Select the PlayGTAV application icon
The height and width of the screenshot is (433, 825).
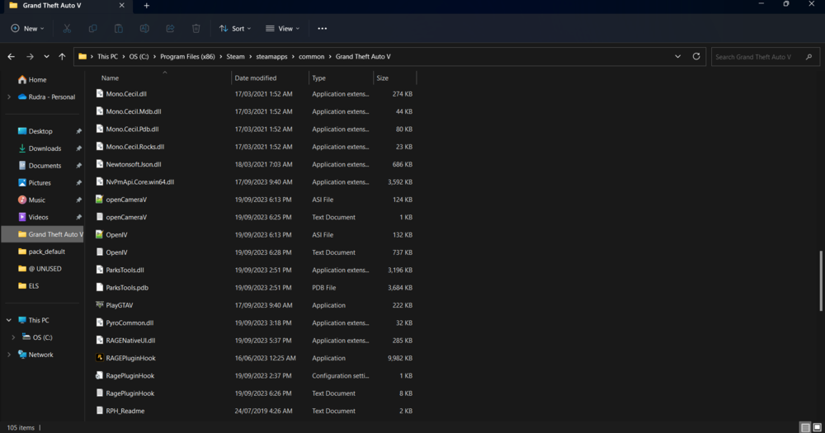[x=99, y=304]
